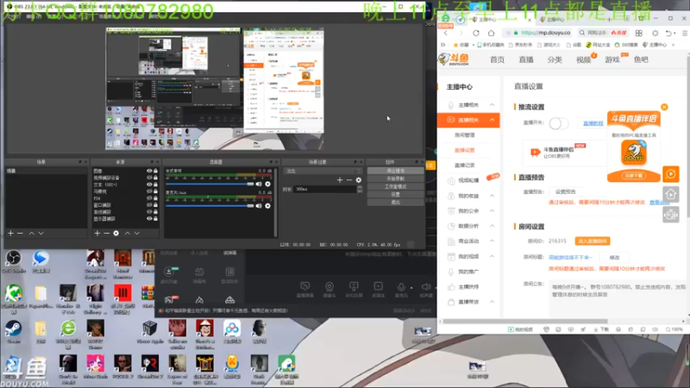The width and height of the screenshot is (690, 388).
Task: Expand the 数据分析 sidebar section
Action: click(492, 226)
